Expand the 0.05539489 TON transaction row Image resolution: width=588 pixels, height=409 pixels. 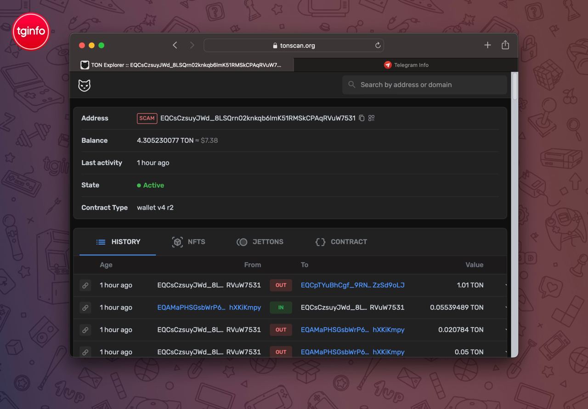[506, 307]
